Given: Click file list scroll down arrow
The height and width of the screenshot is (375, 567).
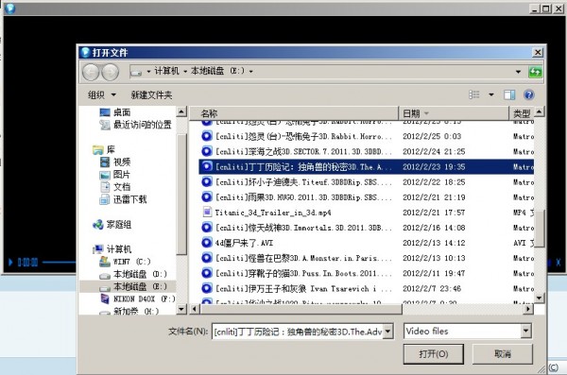Looking at the screenshot, I should [x=539, y=298].
